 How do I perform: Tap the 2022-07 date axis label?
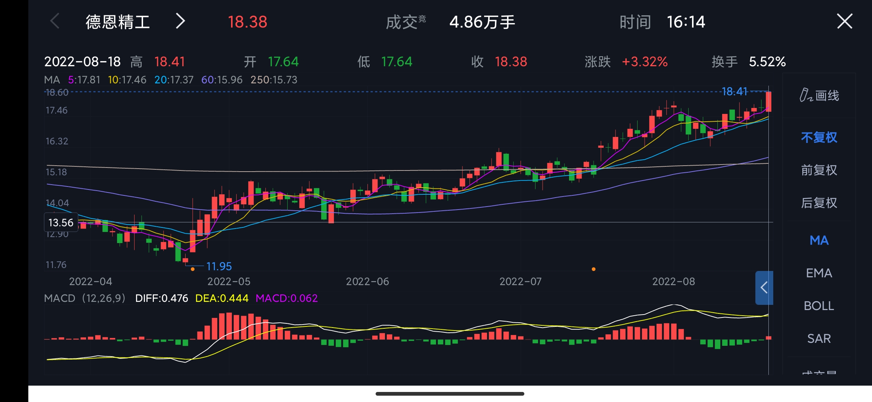click(520, 282)
